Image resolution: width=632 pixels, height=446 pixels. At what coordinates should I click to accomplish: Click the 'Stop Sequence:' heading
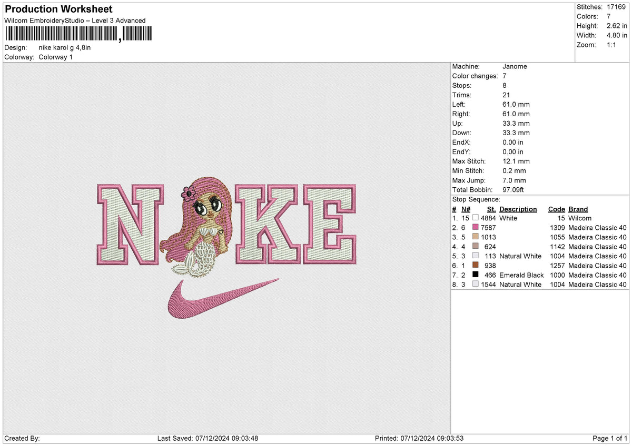[476, 199]
